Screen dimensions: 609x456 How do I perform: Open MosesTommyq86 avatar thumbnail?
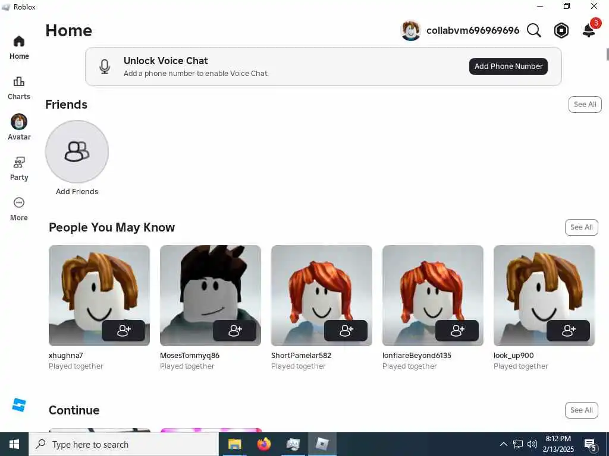(x=211, y=296)
